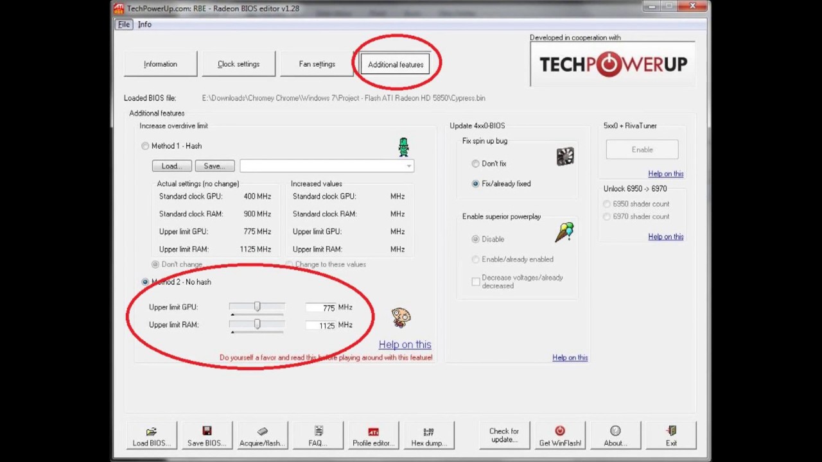Tick Decrease voltages/already decreased checkbox
Screen dimensions: 822x462
point(476,282)
